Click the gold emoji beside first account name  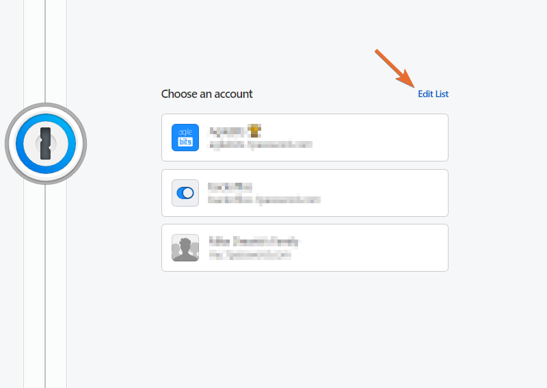tap(256, 130)
